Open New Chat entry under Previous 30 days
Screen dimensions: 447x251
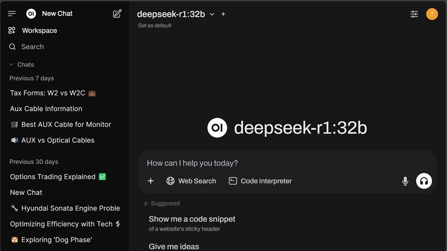click(x=26, y=193)
